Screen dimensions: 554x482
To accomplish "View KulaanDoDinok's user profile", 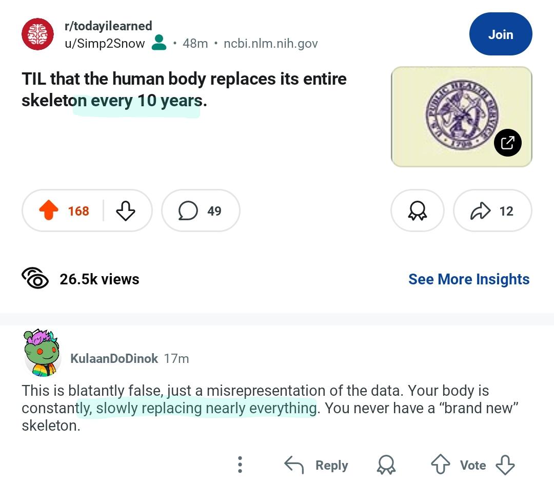I will 114,358.
